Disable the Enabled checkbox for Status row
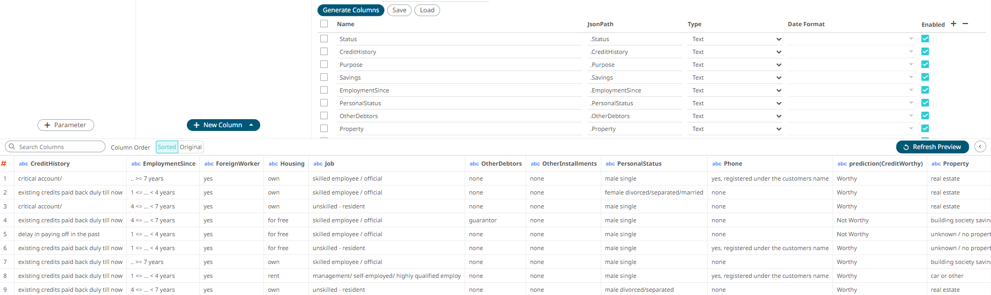This screenshot has width=991, height=295. [x=925, y=38]
